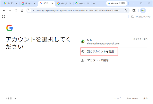
Task: Close the ホーム tab
Action: point(88,3)
